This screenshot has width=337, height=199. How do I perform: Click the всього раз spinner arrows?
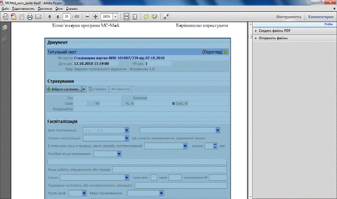[215, 146]
